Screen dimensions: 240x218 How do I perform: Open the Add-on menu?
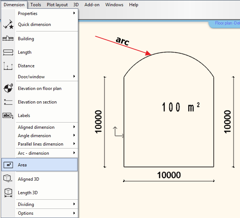92,5
